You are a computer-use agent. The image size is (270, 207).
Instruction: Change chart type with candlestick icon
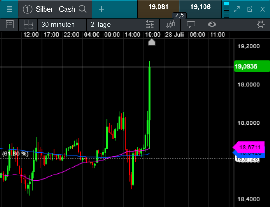(x=171, y=25)
